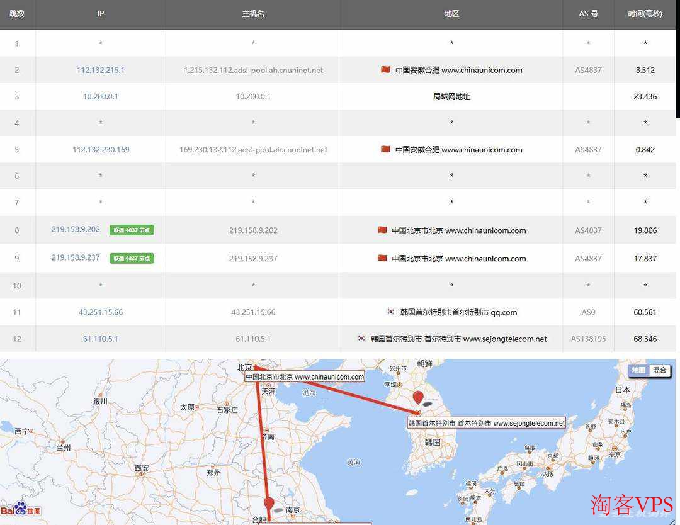
Task: Click the 地区 column header
Action: [x=451, y=14]
